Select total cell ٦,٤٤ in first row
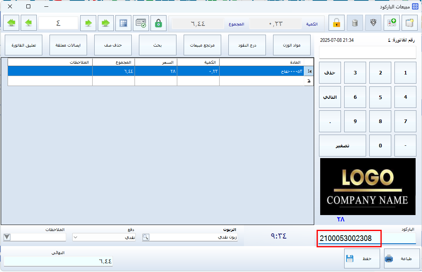The height and width of the screenshot is (272, 422). tap(113, 71)
